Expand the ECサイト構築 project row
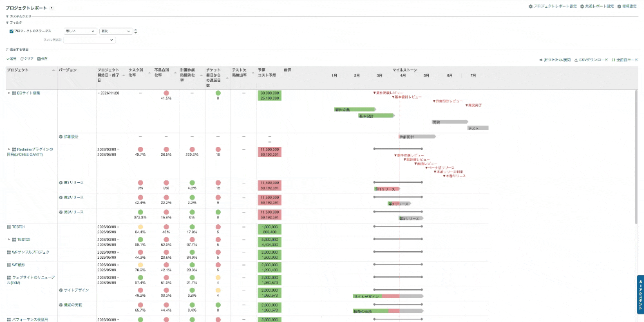 9,93
